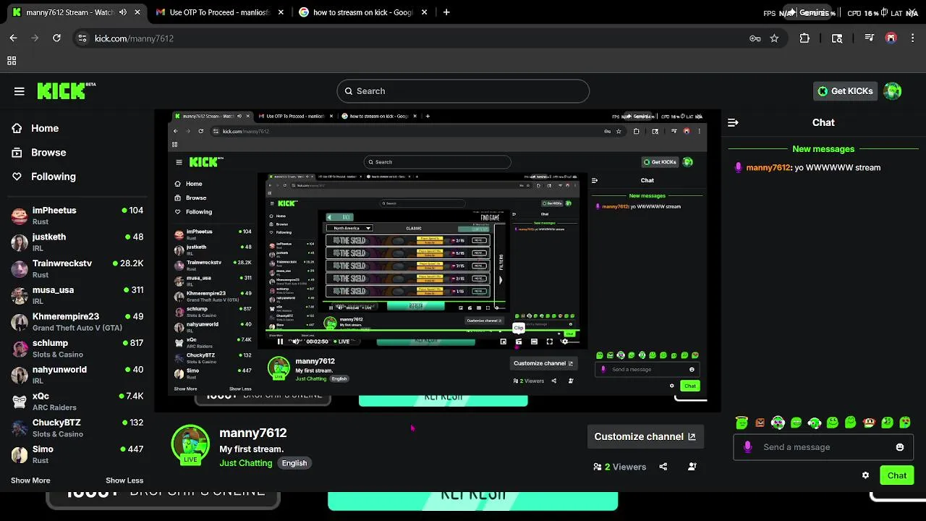Screen dimensions: 926x521
Task: Click the Kick Search field
Action: pyautogui.click(x=463, y=91)
